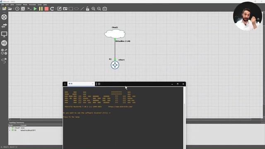Browse routers in the device sidebar
The height and width of the screenshot is (149, 265).
click(x=4, y=17)
